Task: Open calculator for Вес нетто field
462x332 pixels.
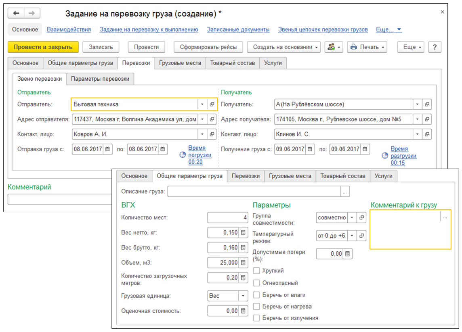Action: pos(243,233)
